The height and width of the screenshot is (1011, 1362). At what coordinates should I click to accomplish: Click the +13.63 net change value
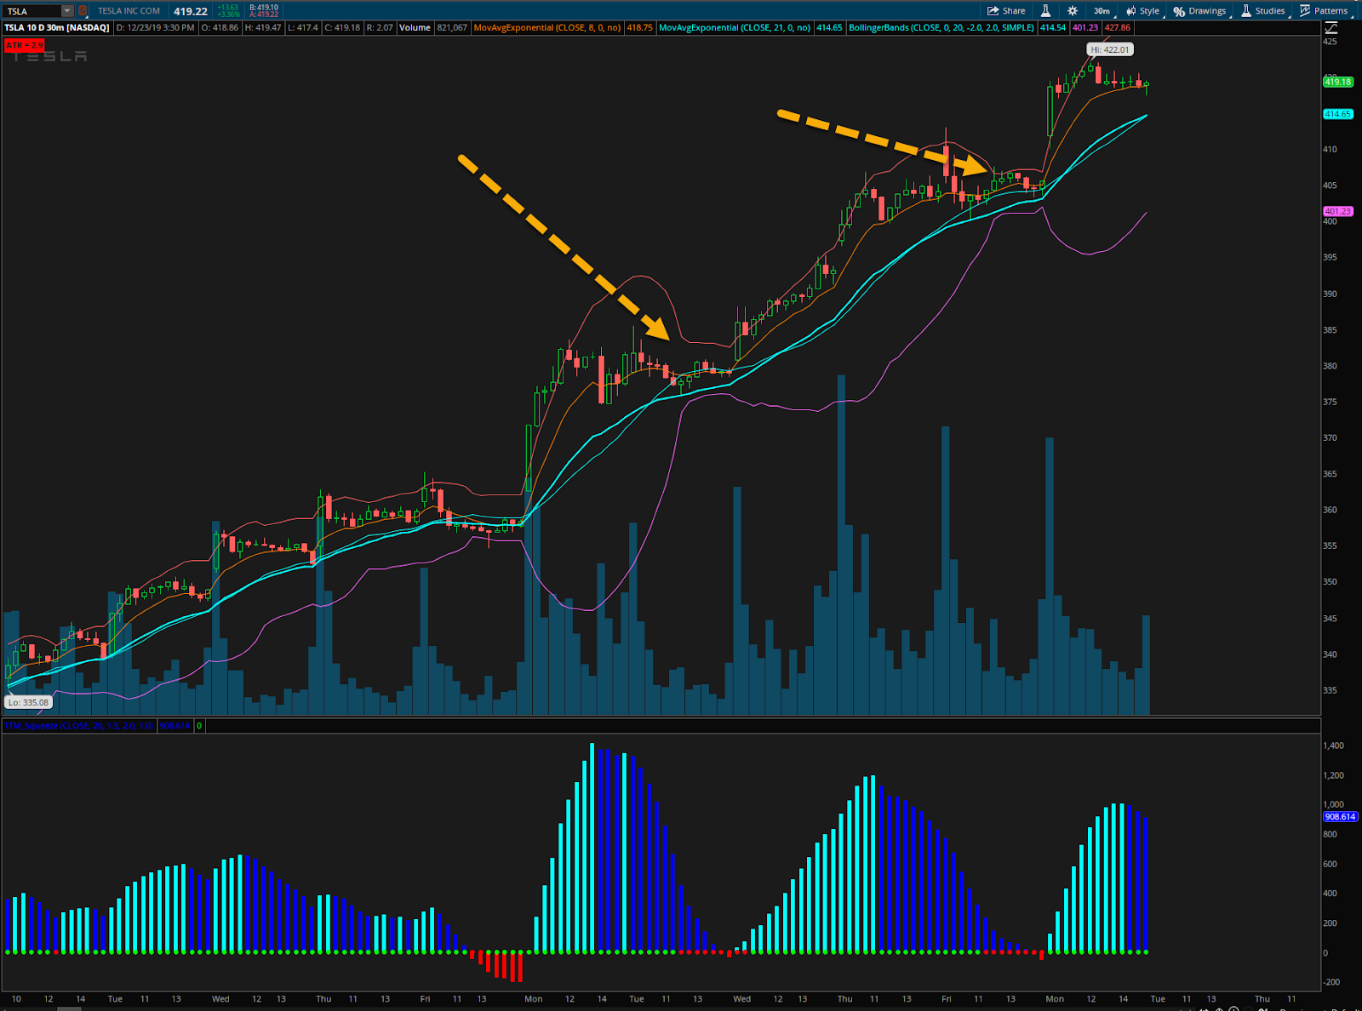[228, 8]
